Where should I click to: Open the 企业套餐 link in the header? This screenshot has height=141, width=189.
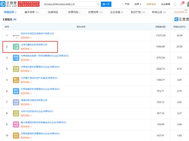point(166,4)
